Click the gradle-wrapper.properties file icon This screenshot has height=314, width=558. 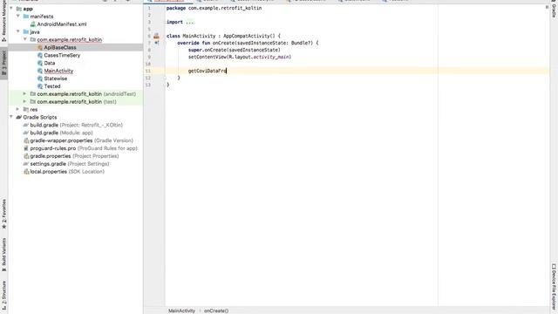pos(26,140)
